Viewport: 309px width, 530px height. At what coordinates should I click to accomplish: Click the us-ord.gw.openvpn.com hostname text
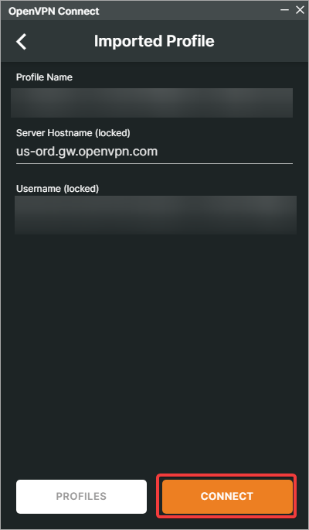[x=87, y=152]
